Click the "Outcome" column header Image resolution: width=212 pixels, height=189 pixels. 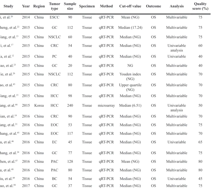pyautogui.click(x=153, y=6)
